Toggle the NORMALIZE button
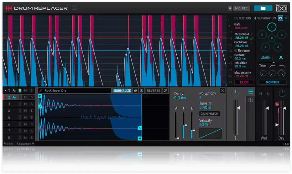The width and height of the screenshot is (292, 174). pyautogui.click(x=122, y=91)
